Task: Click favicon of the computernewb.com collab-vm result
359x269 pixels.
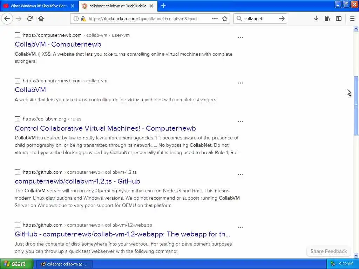Action: pos(18,81)
